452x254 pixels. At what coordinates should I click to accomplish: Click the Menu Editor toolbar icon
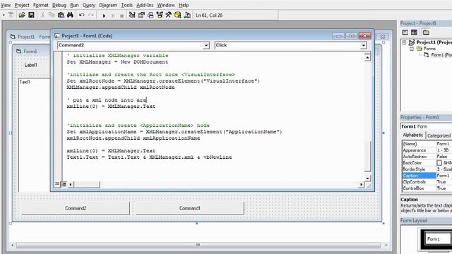coord(11,15)
